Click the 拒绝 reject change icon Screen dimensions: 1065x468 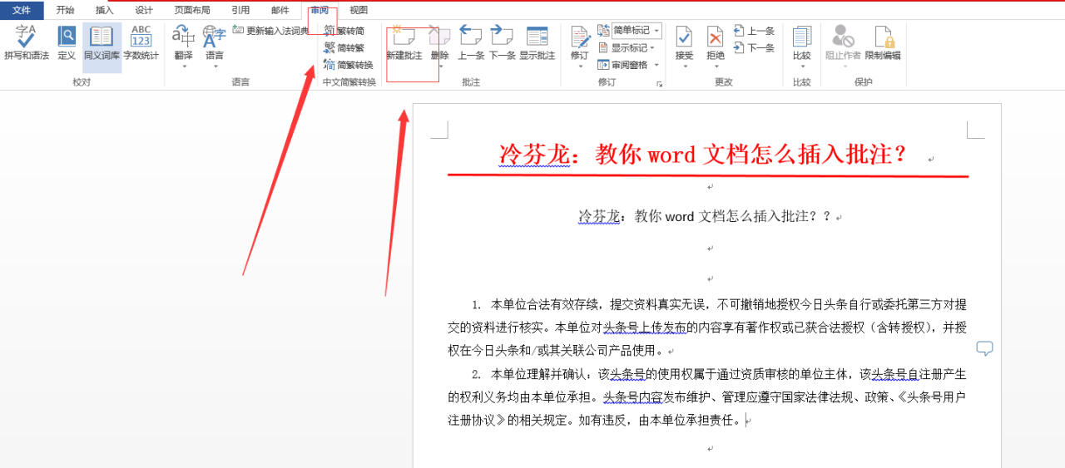tap(716, 36)
